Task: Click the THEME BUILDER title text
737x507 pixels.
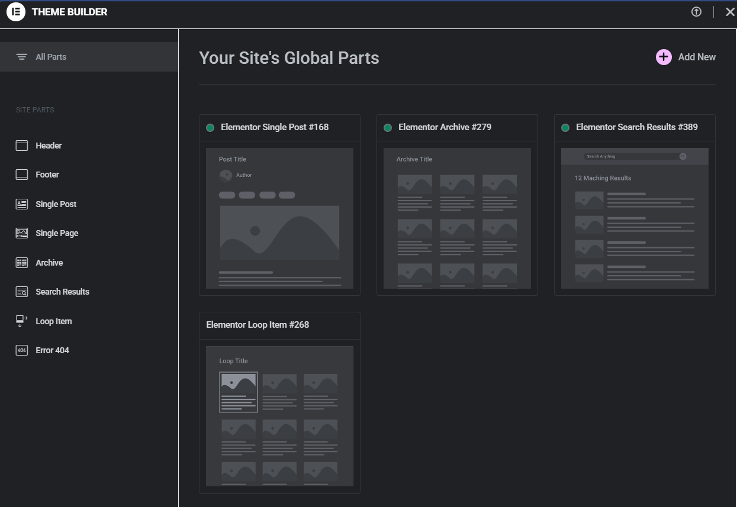Action: point(70,12)
